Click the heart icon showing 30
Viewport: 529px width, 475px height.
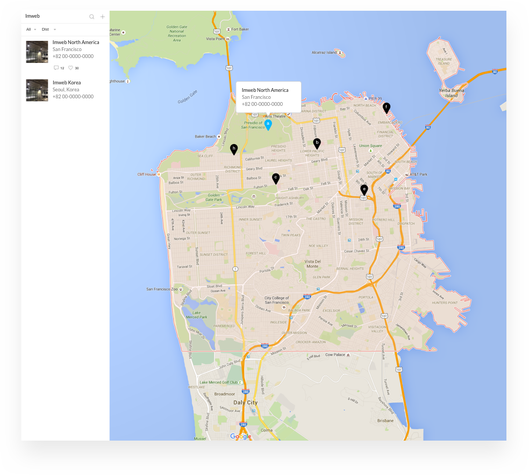point(70,68)
